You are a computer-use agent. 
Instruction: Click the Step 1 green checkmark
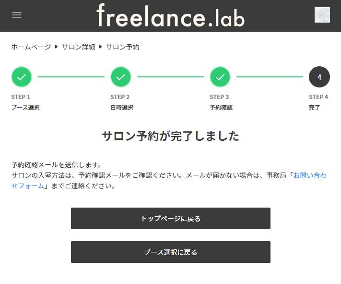pos(22,77)
